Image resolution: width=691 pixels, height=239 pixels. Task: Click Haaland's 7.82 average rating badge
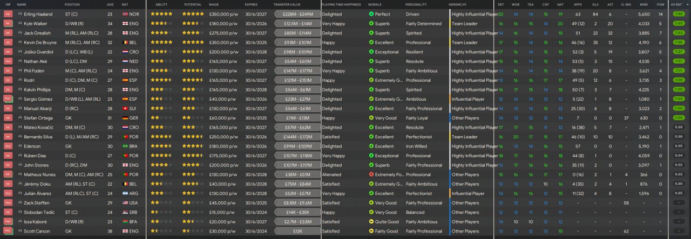(679, 14)
